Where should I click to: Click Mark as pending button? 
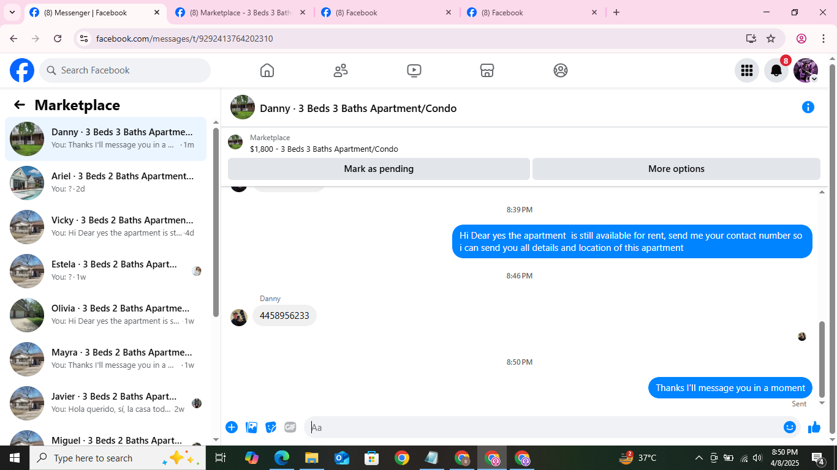tap(379, 169)
